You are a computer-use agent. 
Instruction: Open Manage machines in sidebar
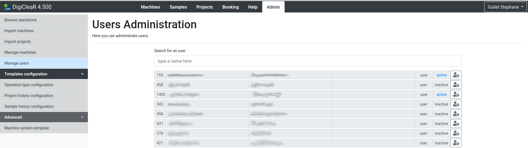(20, 52)
